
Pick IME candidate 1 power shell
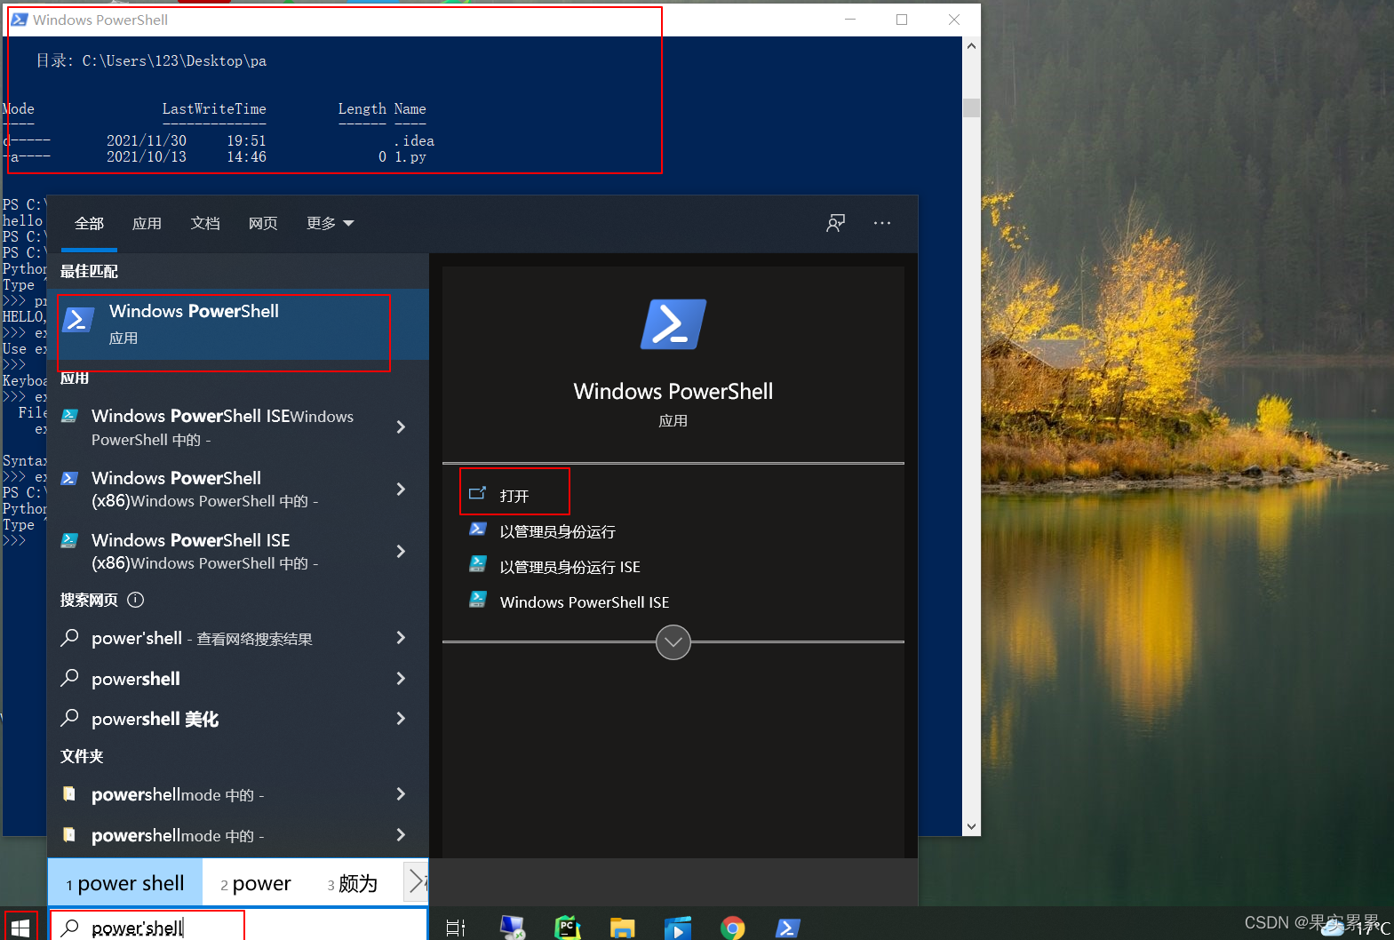click(125, 883)
